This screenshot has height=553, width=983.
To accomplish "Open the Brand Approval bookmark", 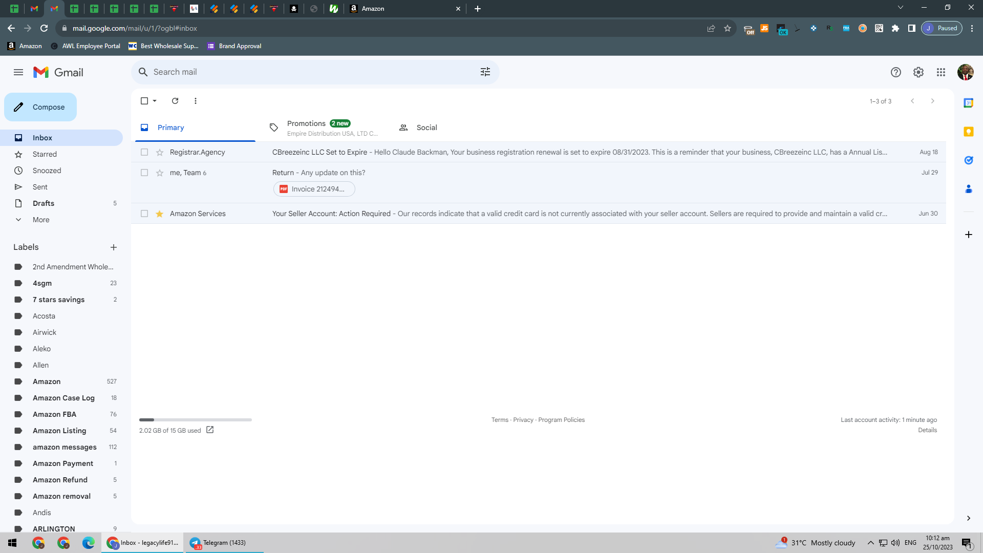I will point(234,46).
